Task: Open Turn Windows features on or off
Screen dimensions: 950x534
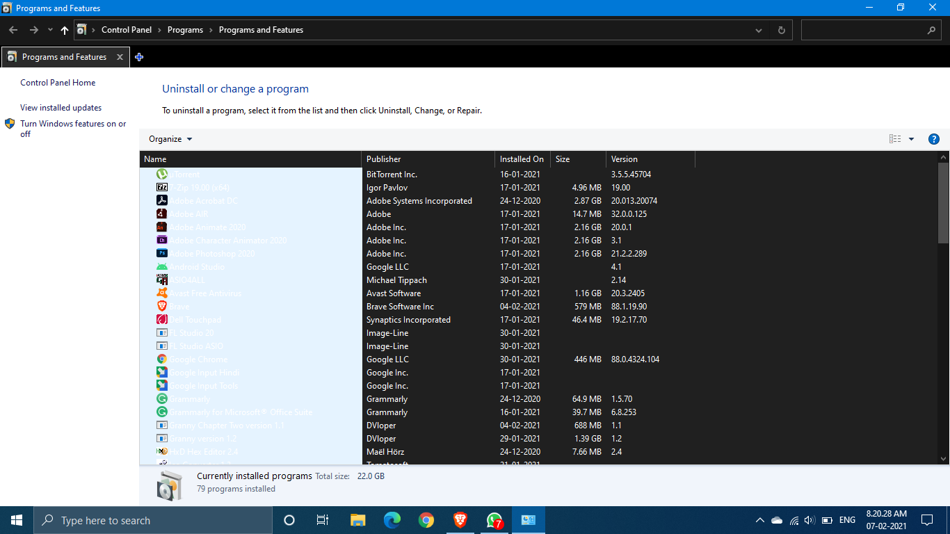Action: tap(73, 129)
